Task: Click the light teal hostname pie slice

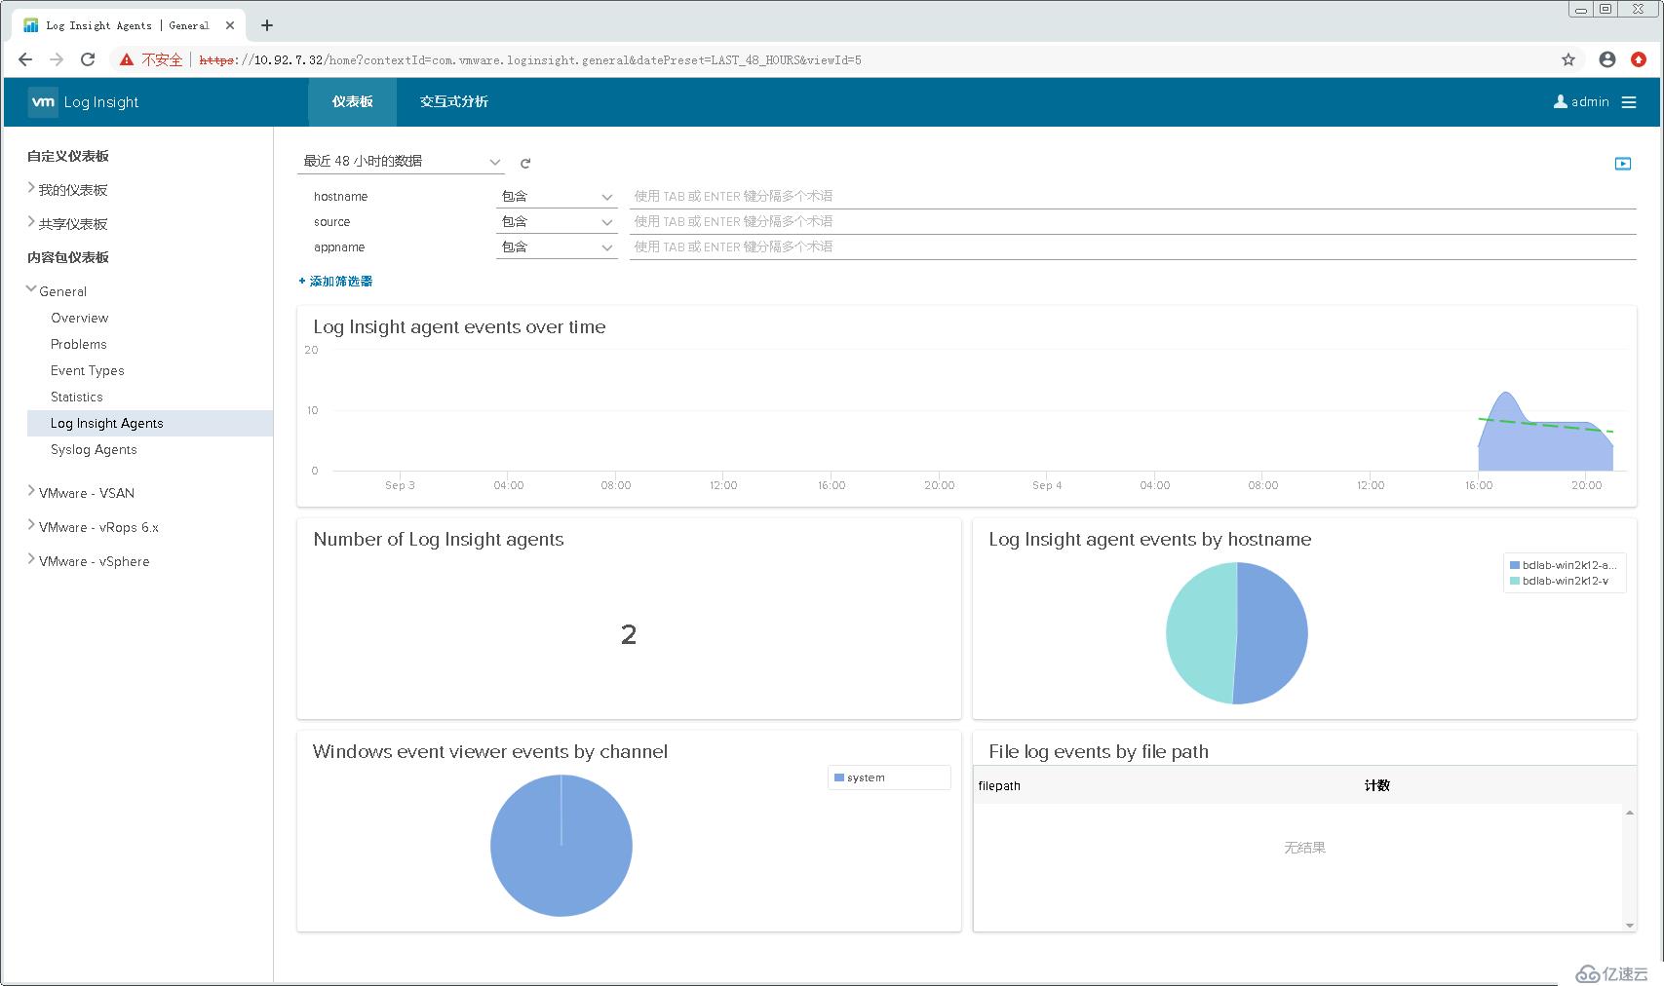Action: [x=1201, y=633]
